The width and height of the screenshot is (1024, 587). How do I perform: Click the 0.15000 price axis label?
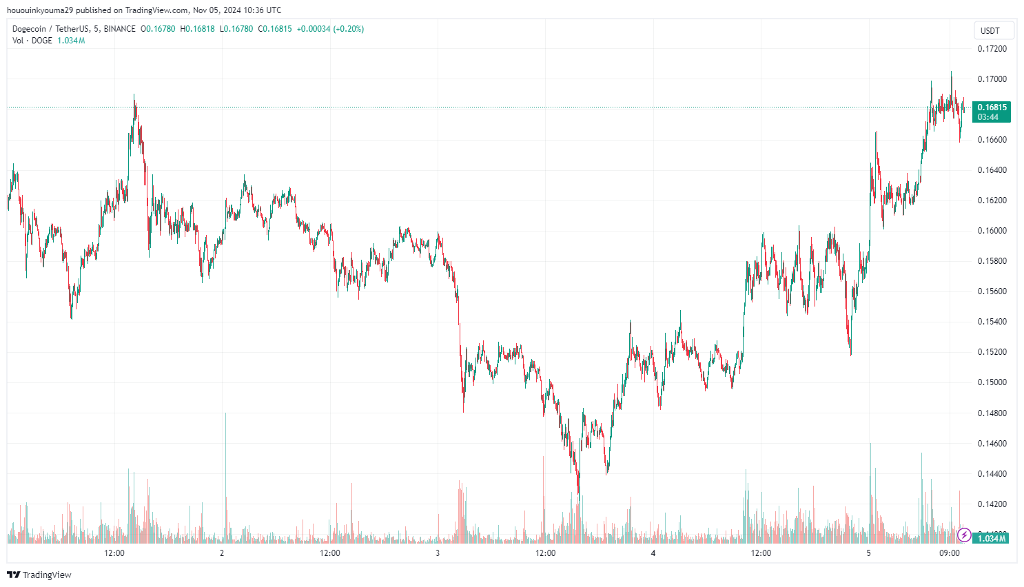click(x=992, y=382)
